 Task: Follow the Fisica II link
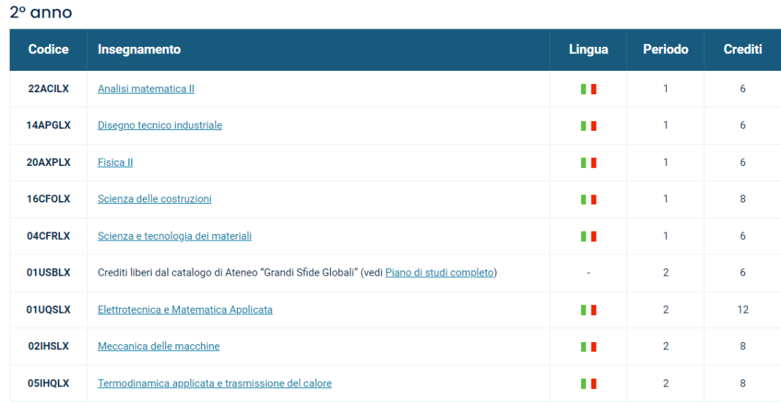pos(115,162)
